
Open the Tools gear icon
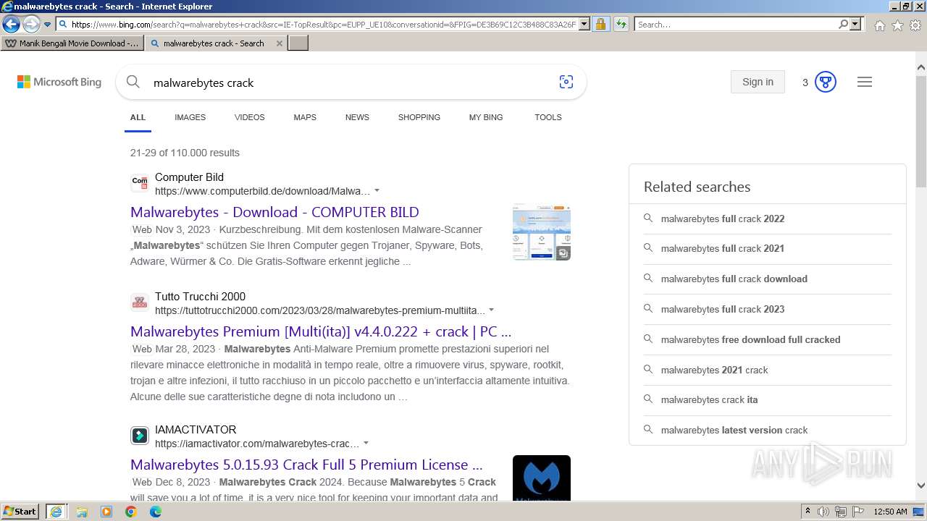click(915, 25)
